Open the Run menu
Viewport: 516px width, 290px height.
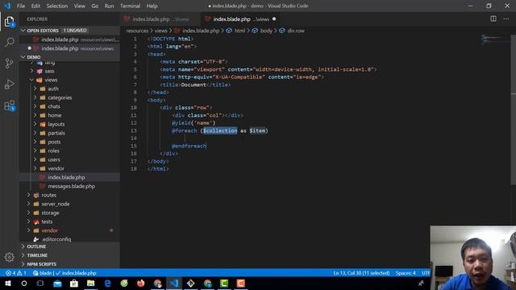pos(109,6)
